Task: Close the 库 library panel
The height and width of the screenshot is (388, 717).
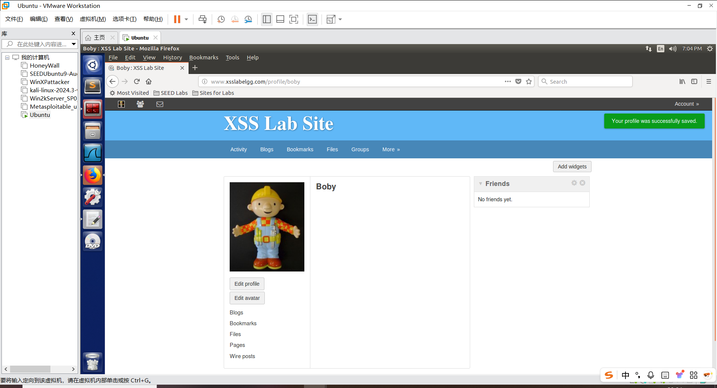Action: click(73, 34)
